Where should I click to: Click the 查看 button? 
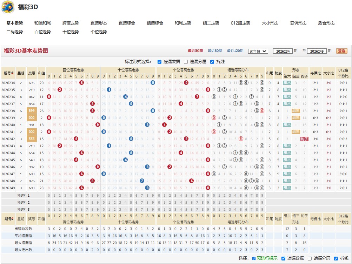(342, 51)
